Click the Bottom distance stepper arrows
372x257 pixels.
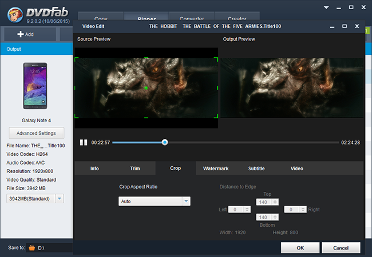click(x=275, y=217)
